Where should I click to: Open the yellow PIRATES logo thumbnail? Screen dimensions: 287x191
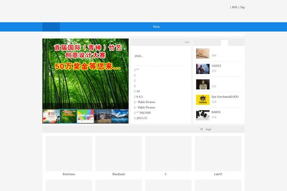point(203,100)
